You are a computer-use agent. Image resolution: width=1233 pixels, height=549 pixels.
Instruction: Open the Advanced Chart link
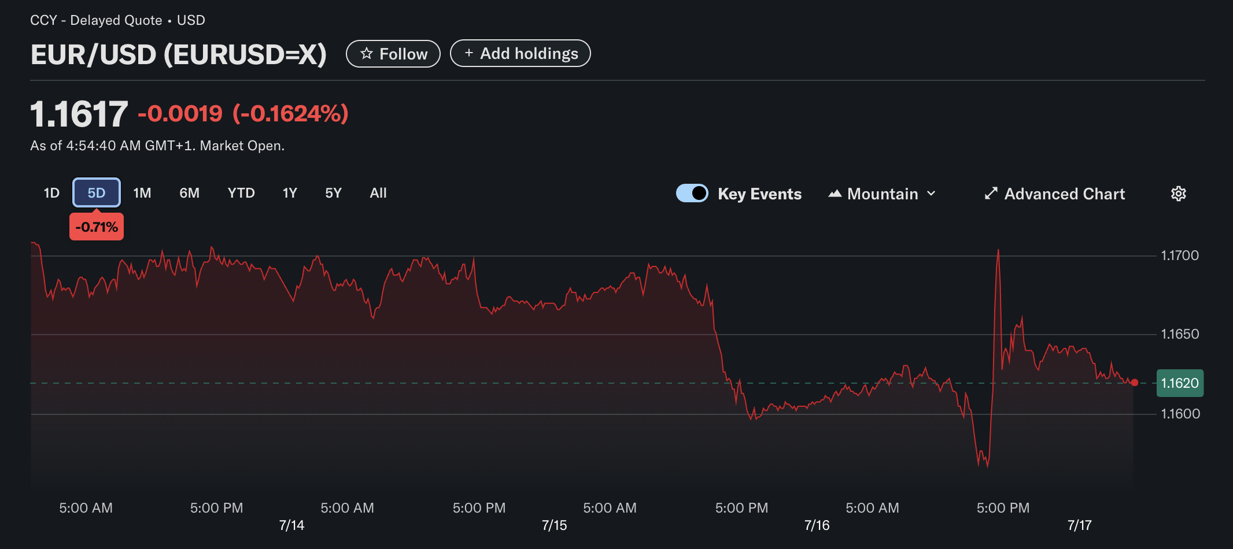tap(1055, 194)
